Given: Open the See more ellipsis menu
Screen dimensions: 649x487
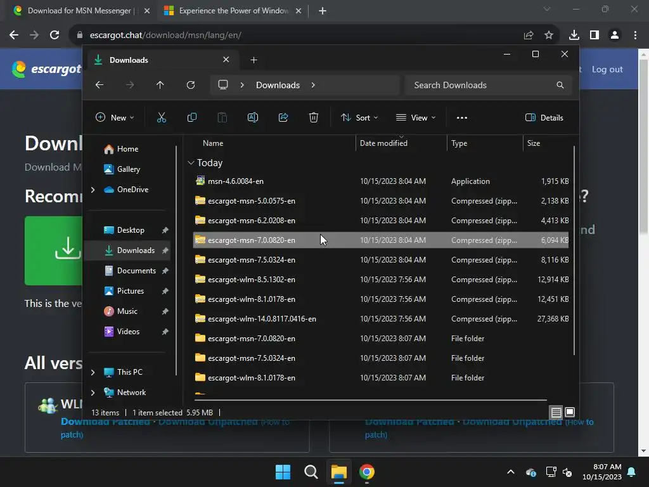Looking at the screenshot, I should (x=461, y=117).
